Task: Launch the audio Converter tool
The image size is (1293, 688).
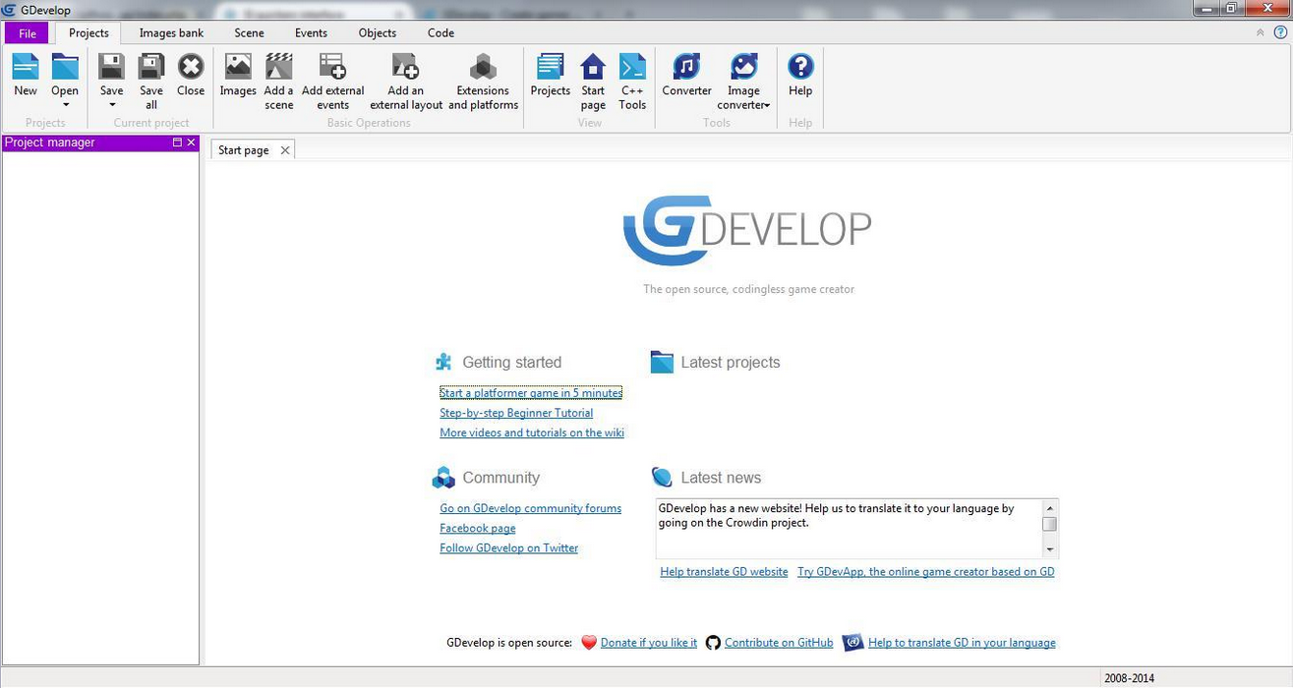Action: tap(686, 67)
